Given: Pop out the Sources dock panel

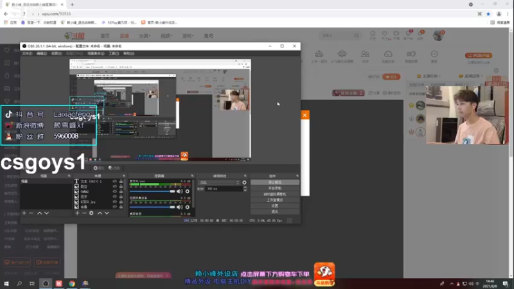Looking at the screenshot, I should (x=123, y=176).
